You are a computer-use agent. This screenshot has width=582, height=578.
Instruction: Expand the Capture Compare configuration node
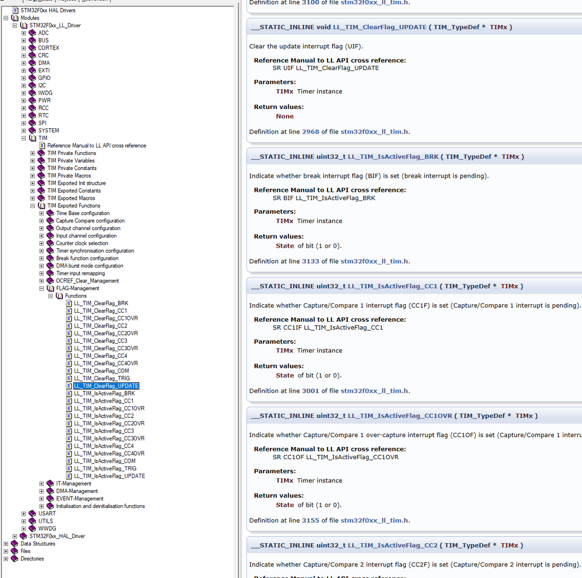pos(41,221)
